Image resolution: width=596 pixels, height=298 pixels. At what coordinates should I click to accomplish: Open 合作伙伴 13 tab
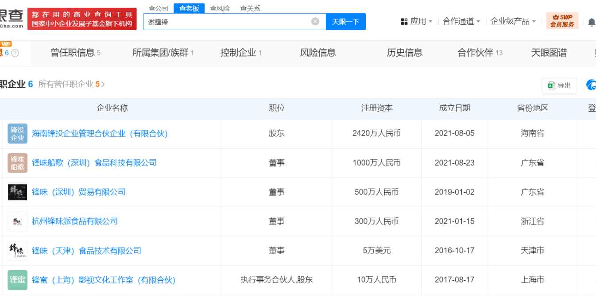[480, 53]
